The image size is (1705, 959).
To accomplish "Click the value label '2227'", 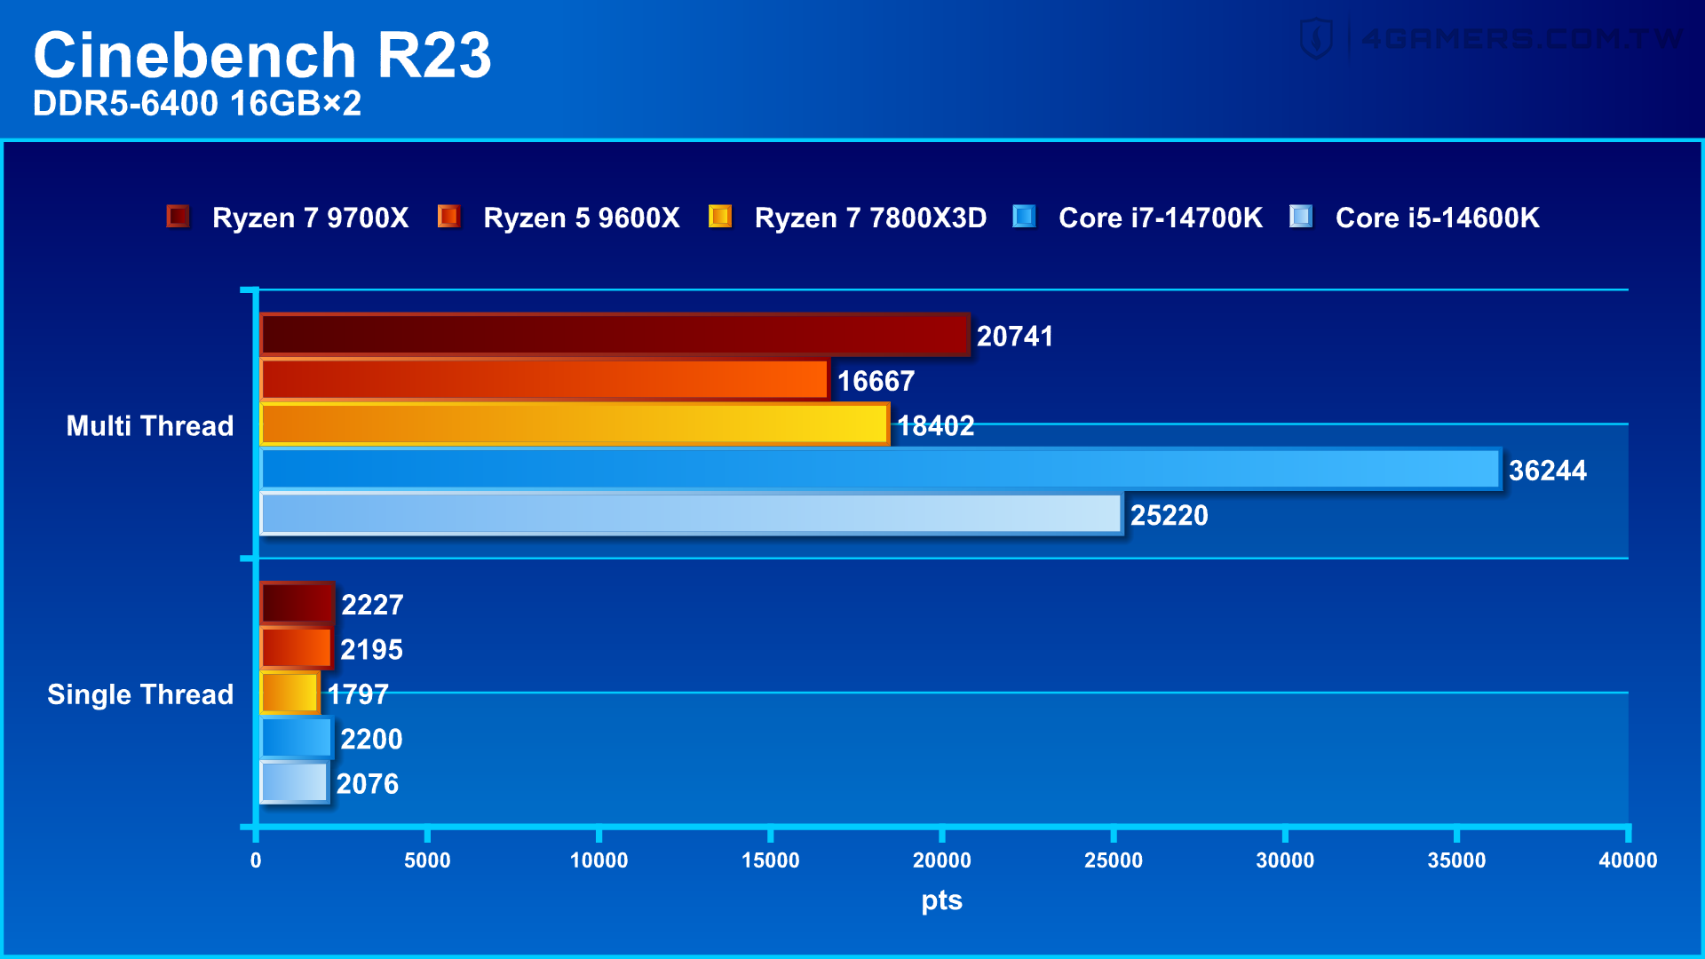I will pos(372,606).
